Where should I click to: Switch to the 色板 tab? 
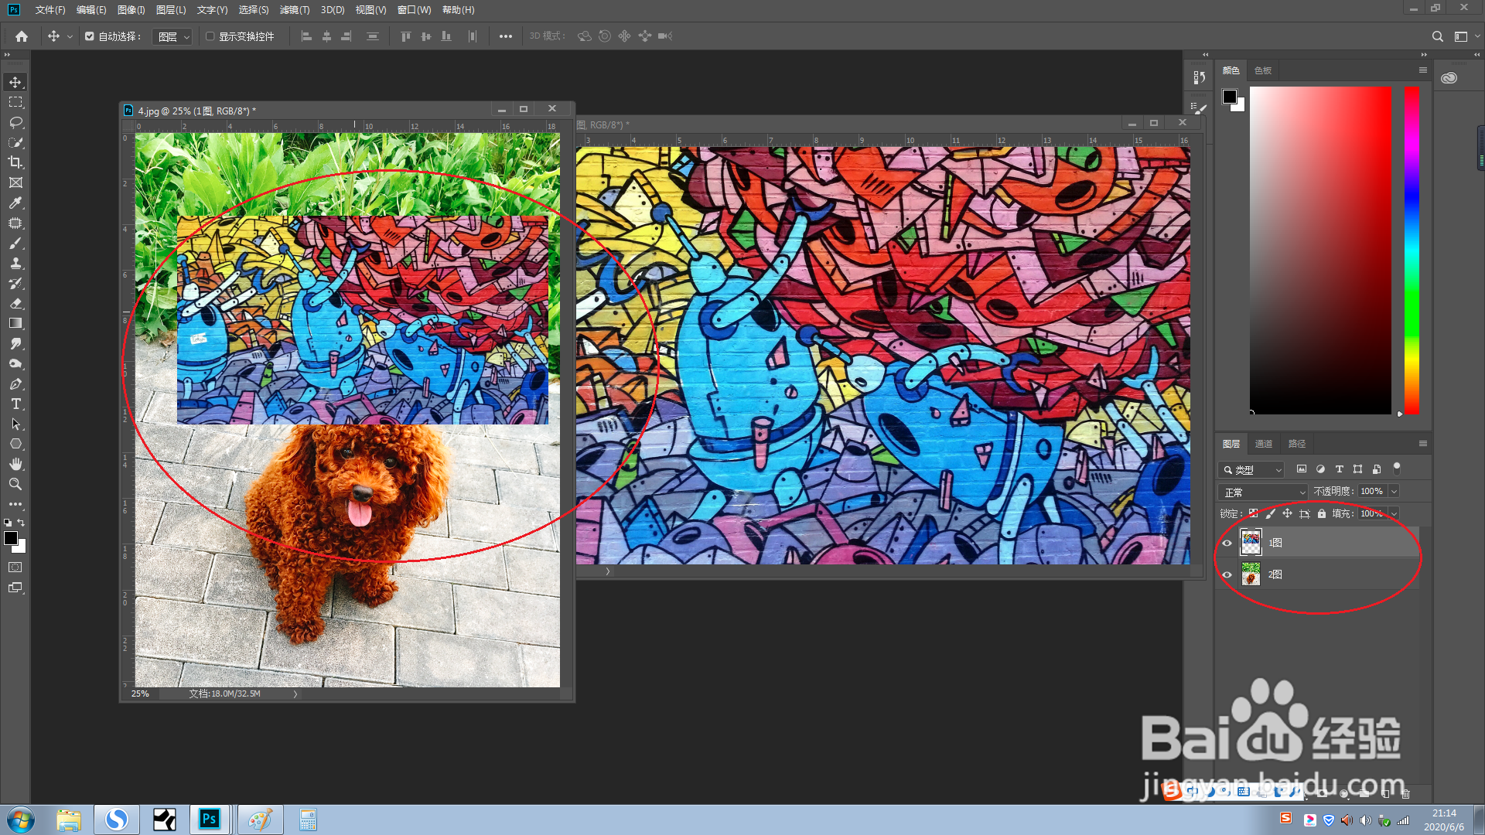pos(1262,70)
